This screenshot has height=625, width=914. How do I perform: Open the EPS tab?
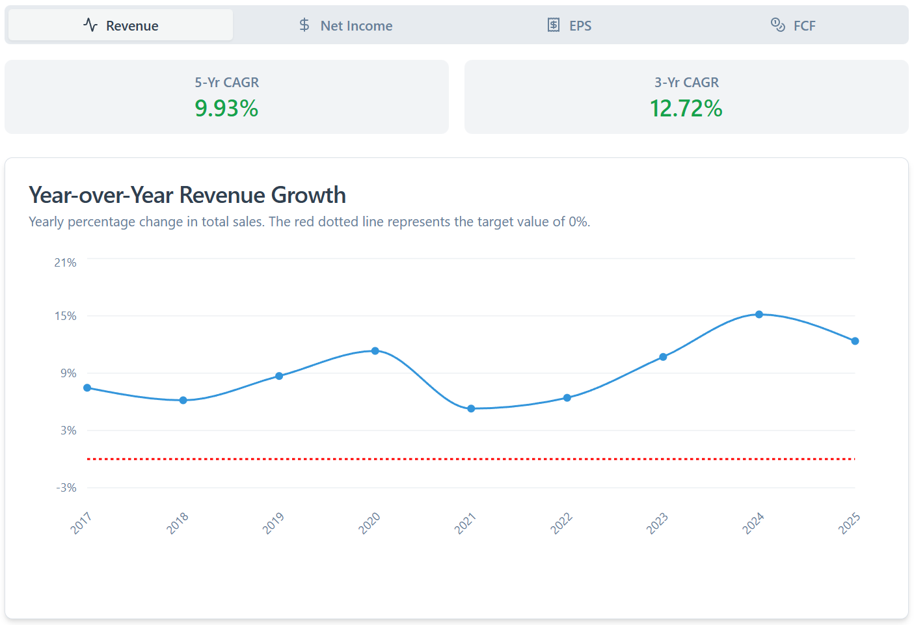pyautogui.click(x=570, y=25)
